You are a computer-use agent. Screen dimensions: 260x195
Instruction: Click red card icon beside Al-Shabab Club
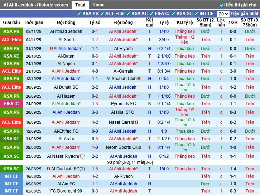pos(139,79)
